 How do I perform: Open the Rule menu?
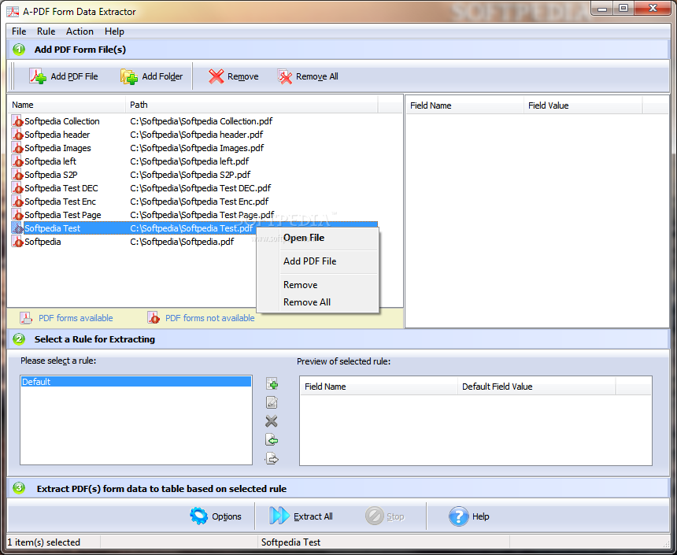coord(46,31)
